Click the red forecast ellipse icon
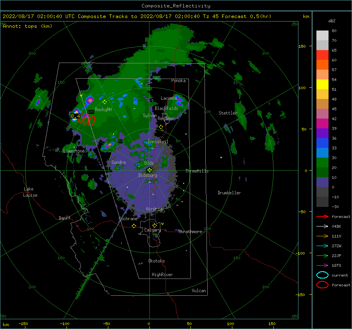The width and height of the screenshot is (352, 329). point(322,285)
